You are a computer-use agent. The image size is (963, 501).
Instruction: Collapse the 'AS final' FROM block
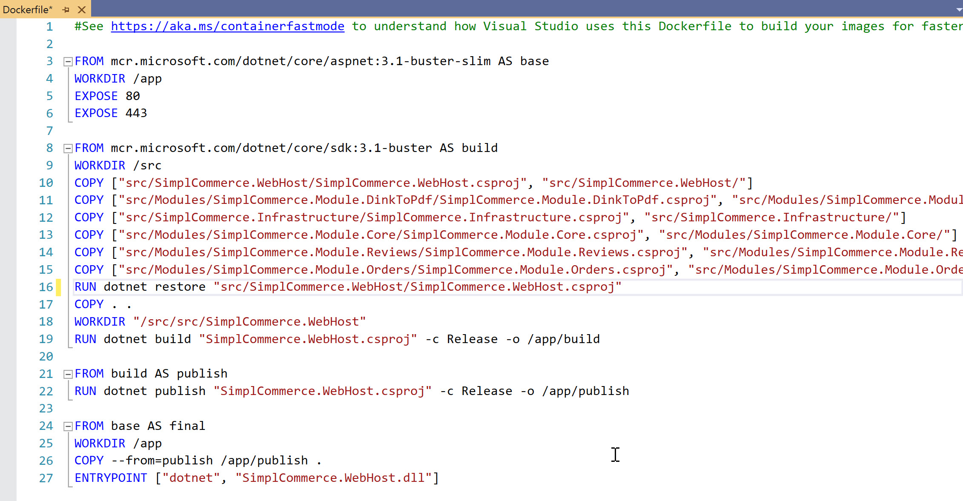[x=68, y=427]
